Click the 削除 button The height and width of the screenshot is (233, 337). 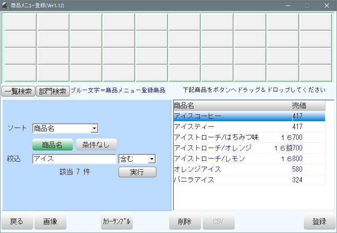coord(185,222)
